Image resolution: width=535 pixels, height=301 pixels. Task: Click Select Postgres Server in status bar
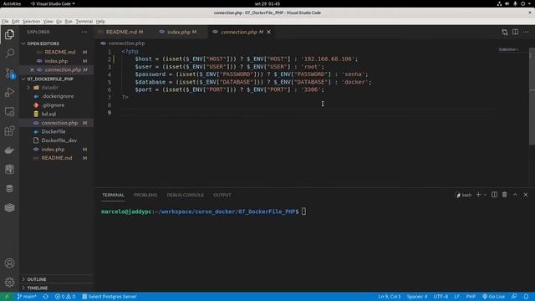(110, 297)
